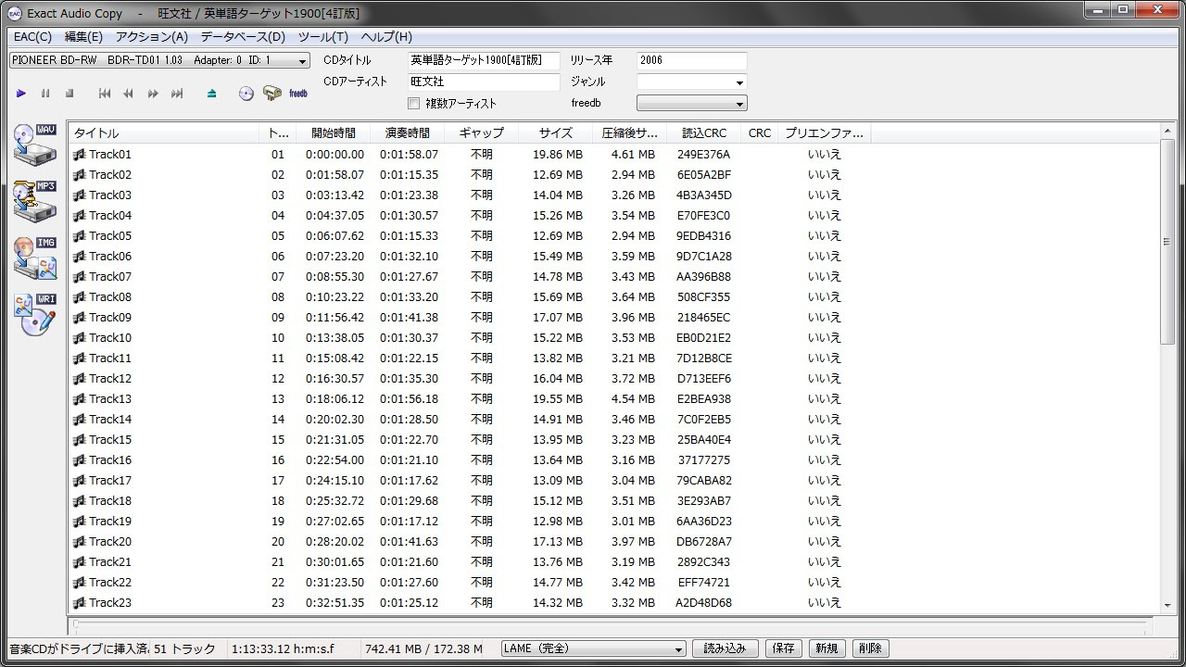Open the LAME (完全) profile dropdown
Screen dimensions: 1186x667
[594, 648]
